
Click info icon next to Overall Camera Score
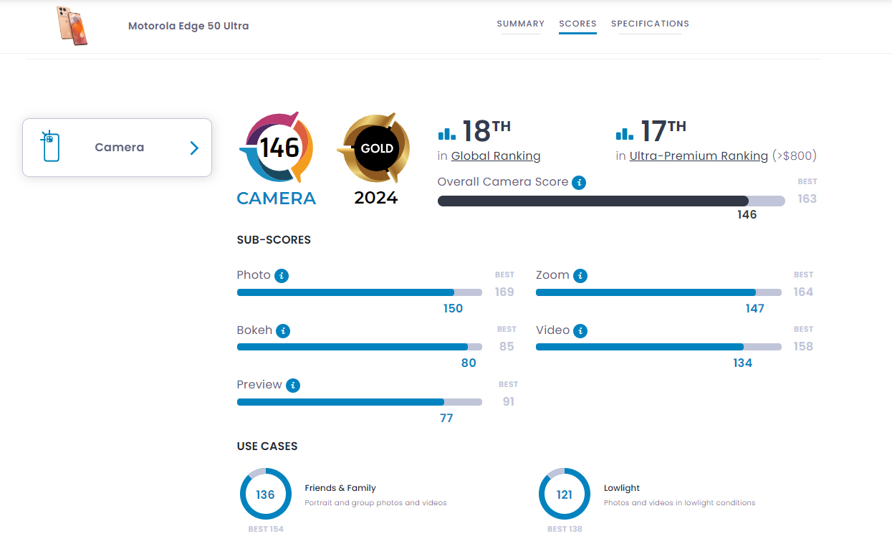pyautogui.click(x=579, y=183)
